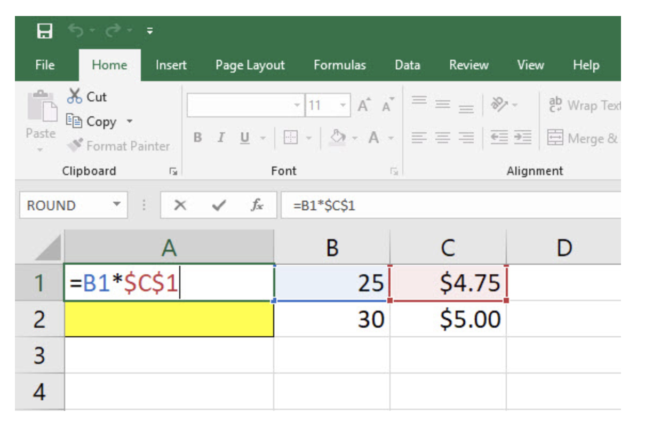Open the font size dropdown arrow

coord(344,105)
